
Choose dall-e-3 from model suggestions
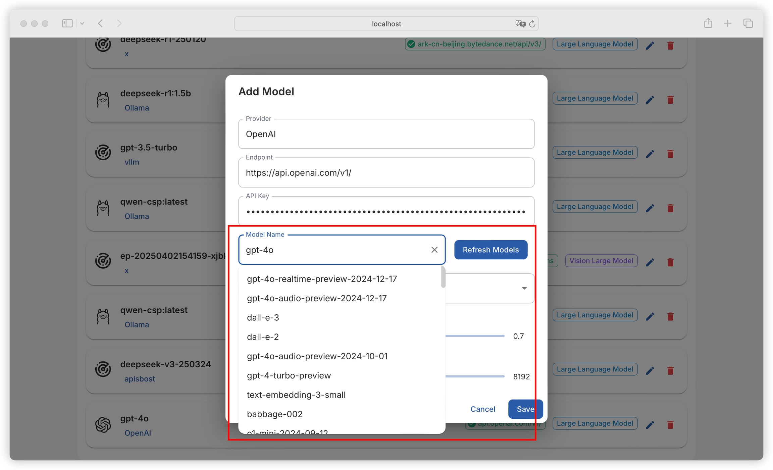(263, 317)
